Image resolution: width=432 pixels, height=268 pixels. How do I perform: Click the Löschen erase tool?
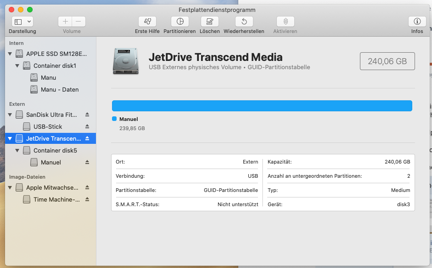click(x=210, y=22)
